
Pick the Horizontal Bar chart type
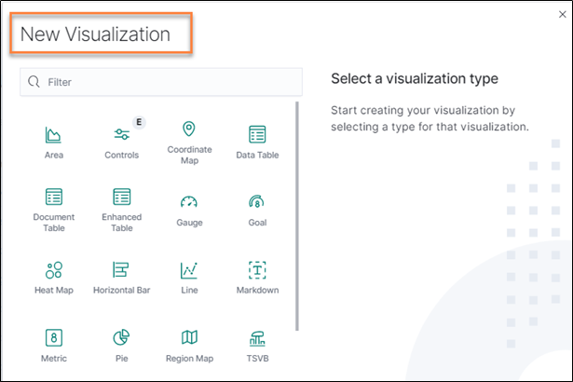point(122,278)
